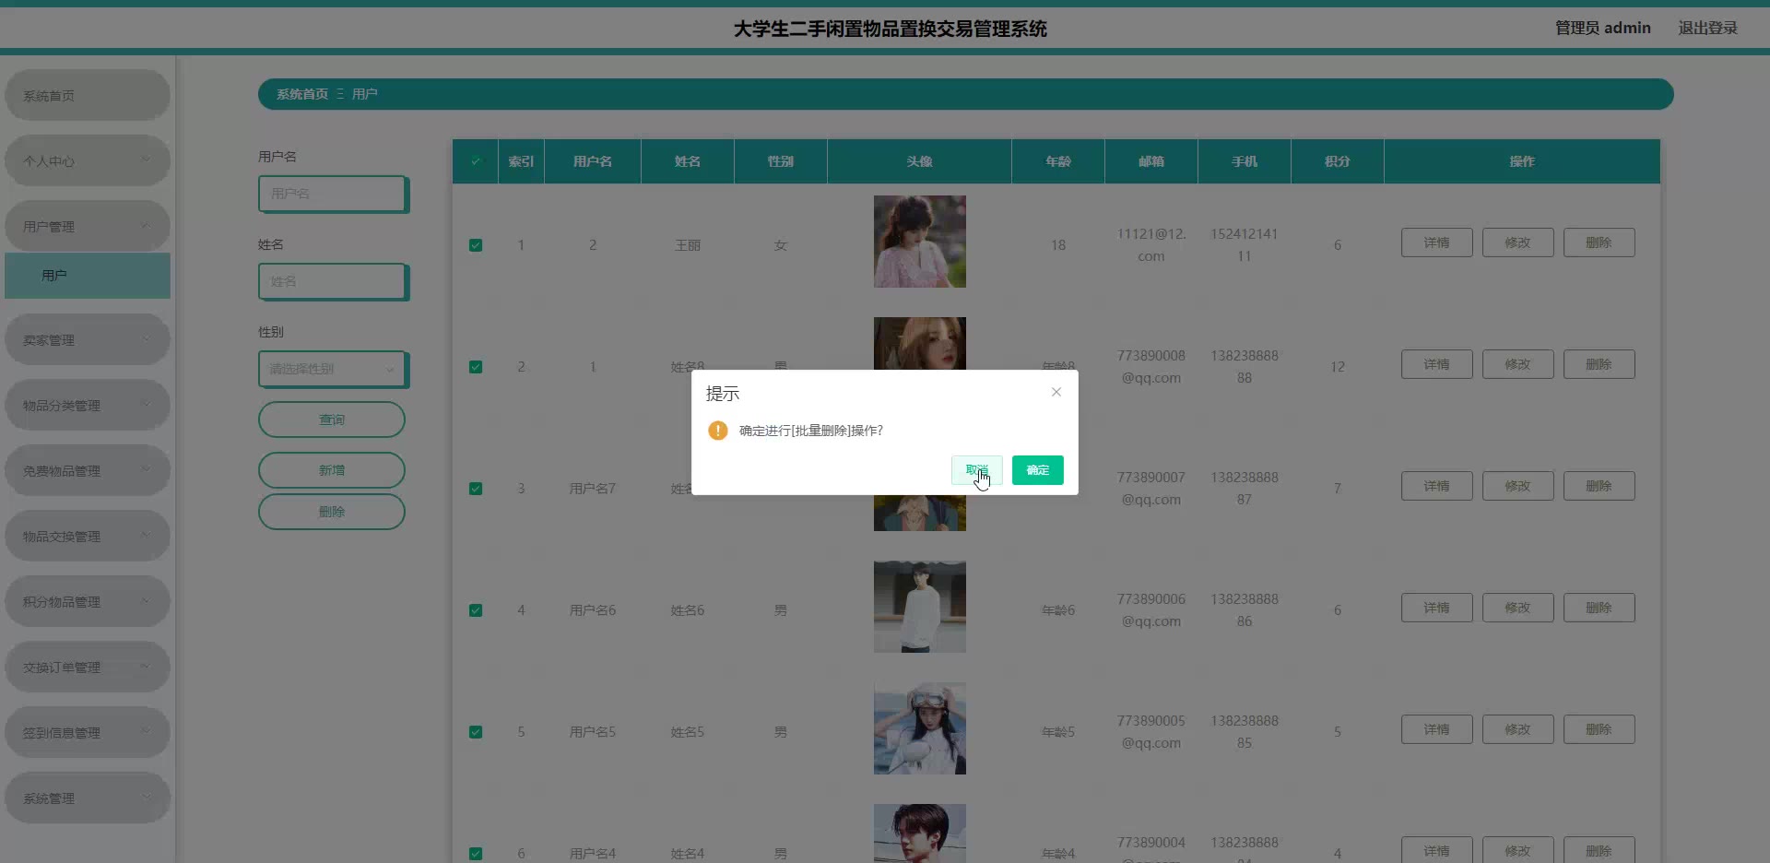
Task: Open the 性别 selection dropdown
Action: [332, 369]
